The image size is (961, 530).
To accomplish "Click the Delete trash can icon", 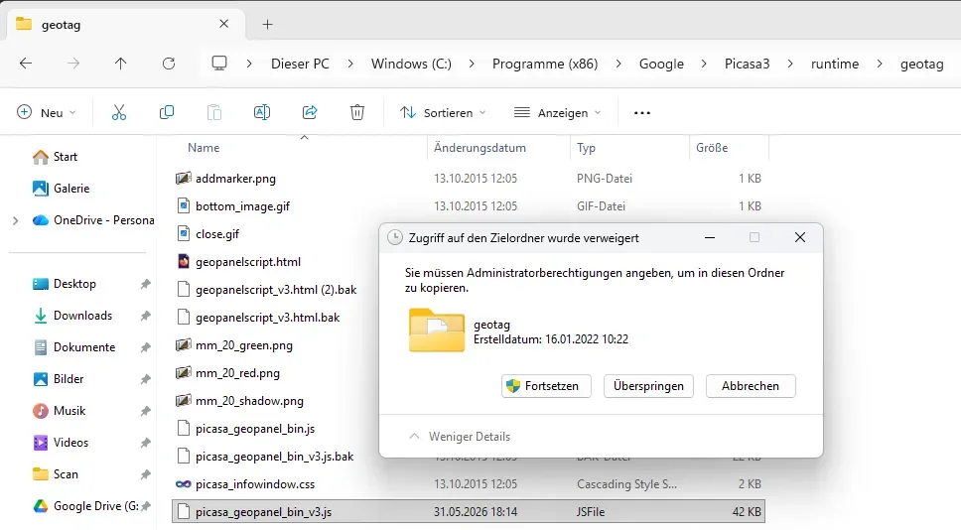I will pyautogui.click(x=357, y=113).
